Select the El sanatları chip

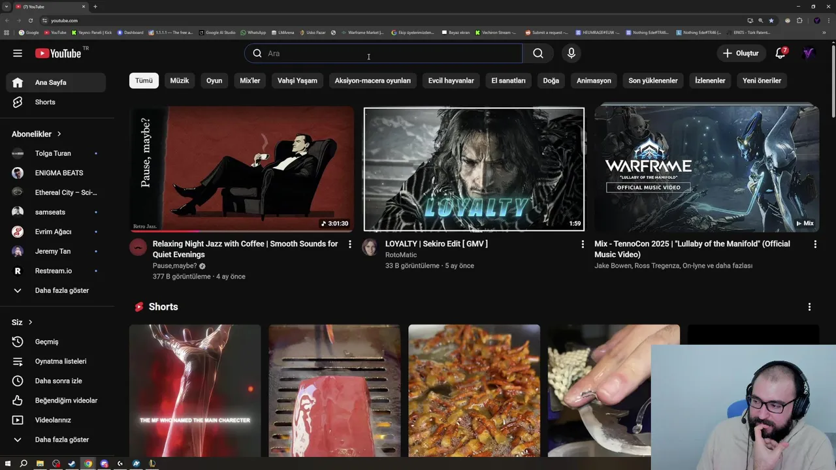coord(508,80)
